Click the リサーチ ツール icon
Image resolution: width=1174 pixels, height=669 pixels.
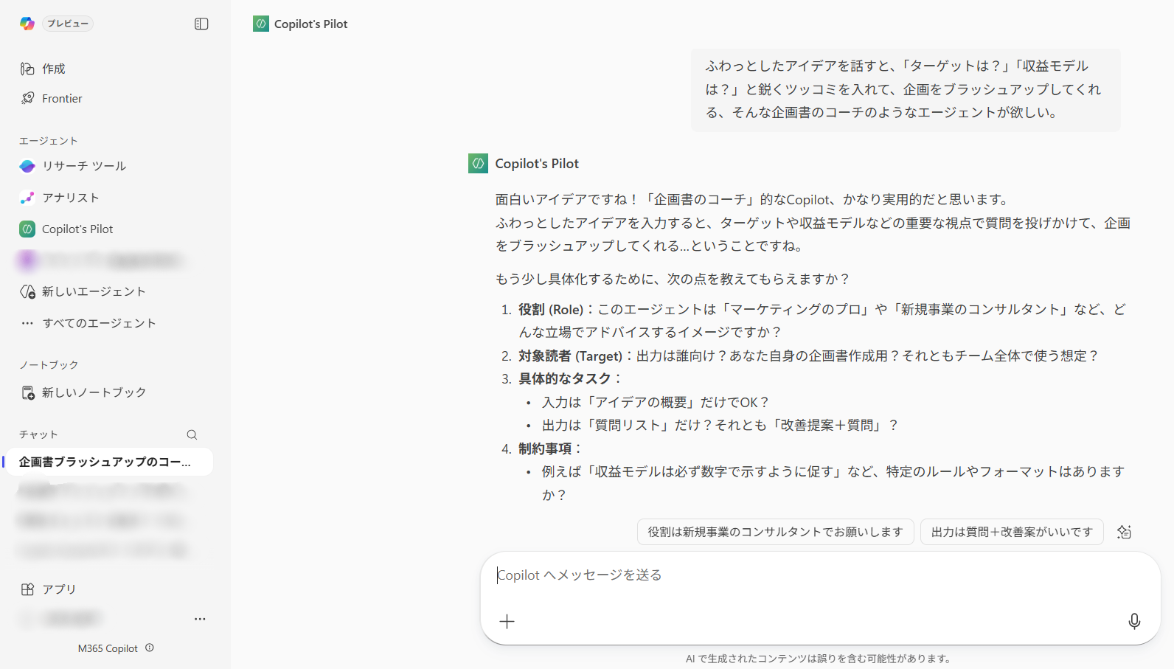tap(27, 166)
